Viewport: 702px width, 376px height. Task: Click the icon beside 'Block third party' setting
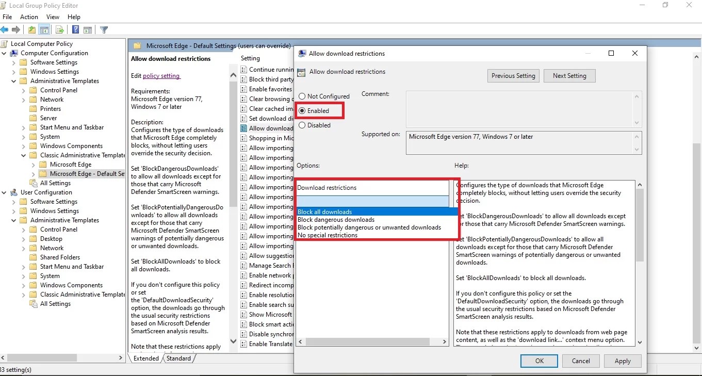(244, 79)
